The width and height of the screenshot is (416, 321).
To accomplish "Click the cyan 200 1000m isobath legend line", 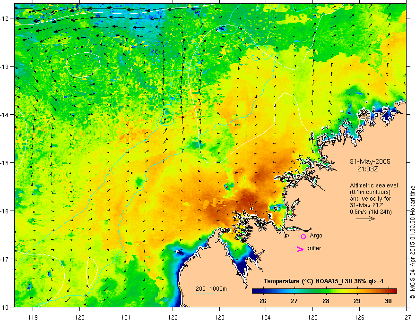I will coord(205,294).
